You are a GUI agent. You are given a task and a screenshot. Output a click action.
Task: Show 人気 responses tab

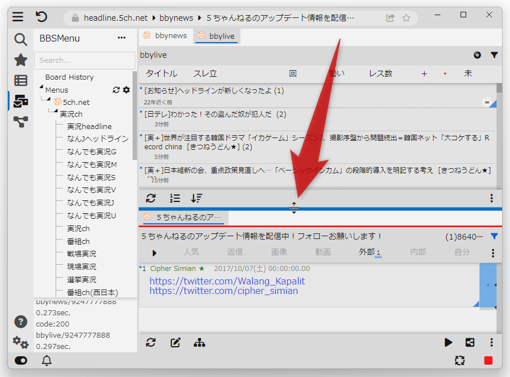[x=191, y=252]
